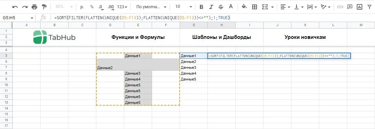Screen dimensions: 375x129
Task: Select cell G7 containing Данные3
Action: tap(193, 67)
